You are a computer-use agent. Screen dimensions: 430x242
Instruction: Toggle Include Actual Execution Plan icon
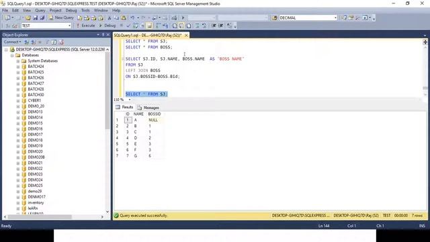click(159, 26)
